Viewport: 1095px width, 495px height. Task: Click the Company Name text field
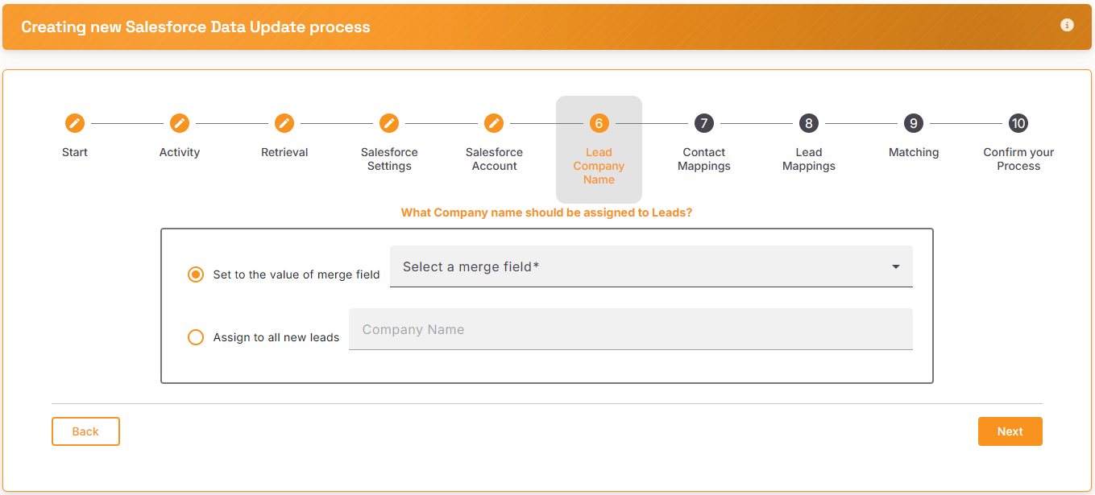[631, 329]
